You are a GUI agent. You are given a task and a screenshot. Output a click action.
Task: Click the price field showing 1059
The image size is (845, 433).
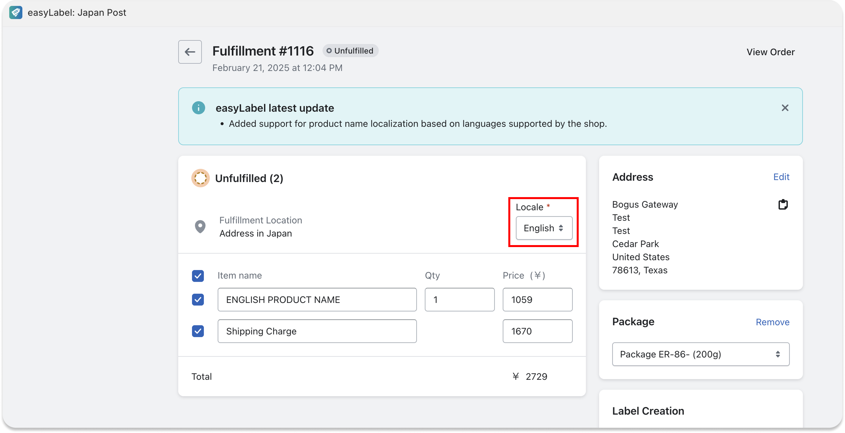coord(537,299)
